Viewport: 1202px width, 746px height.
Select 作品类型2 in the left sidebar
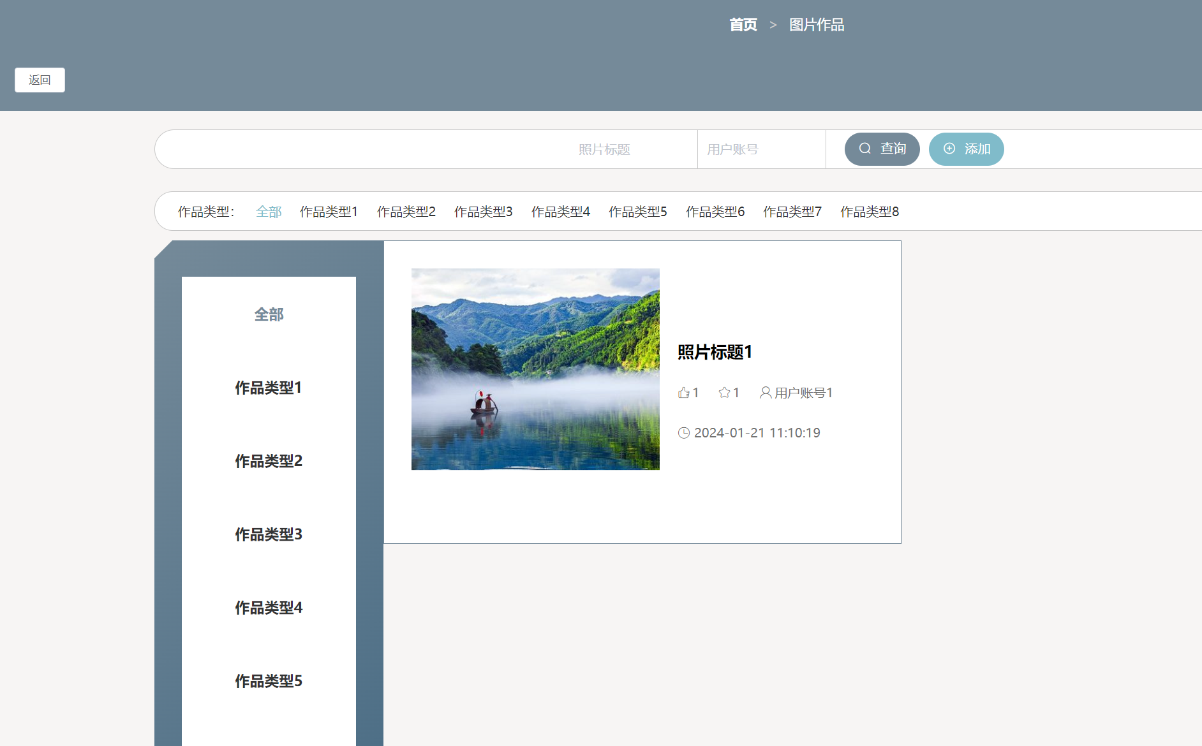coord(268,461)
